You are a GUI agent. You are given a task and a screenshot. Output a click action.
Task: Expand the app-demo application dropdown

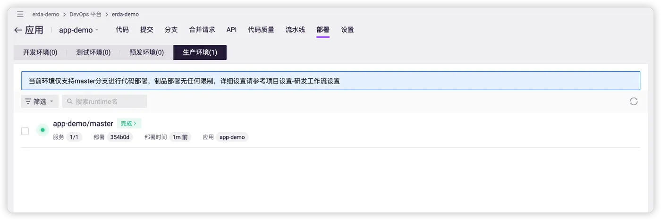tap(79, 30)
